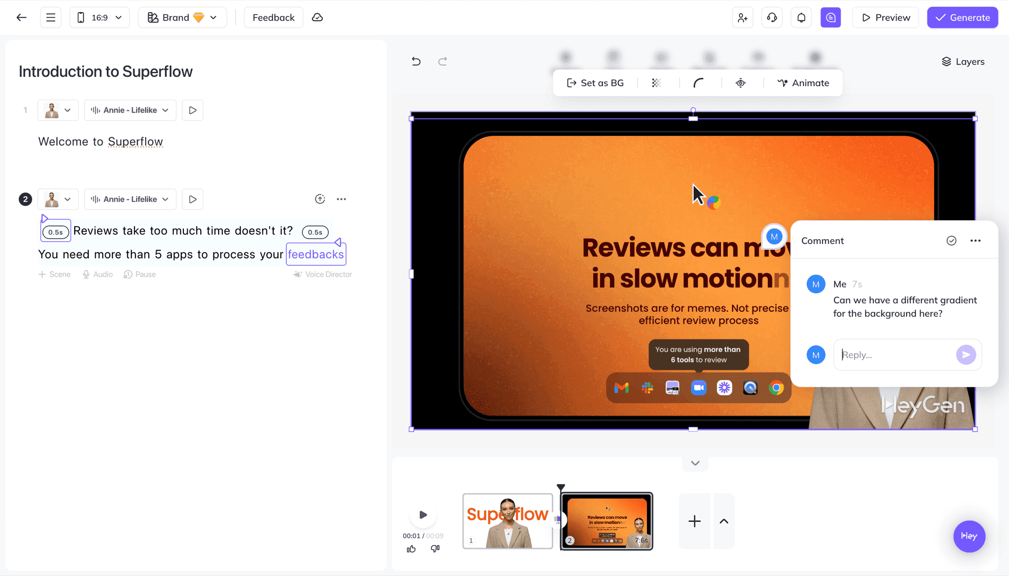The width and height of the screenshot is (1009, 576).
Task: Add a new Scene
Action: coord(54,274)
